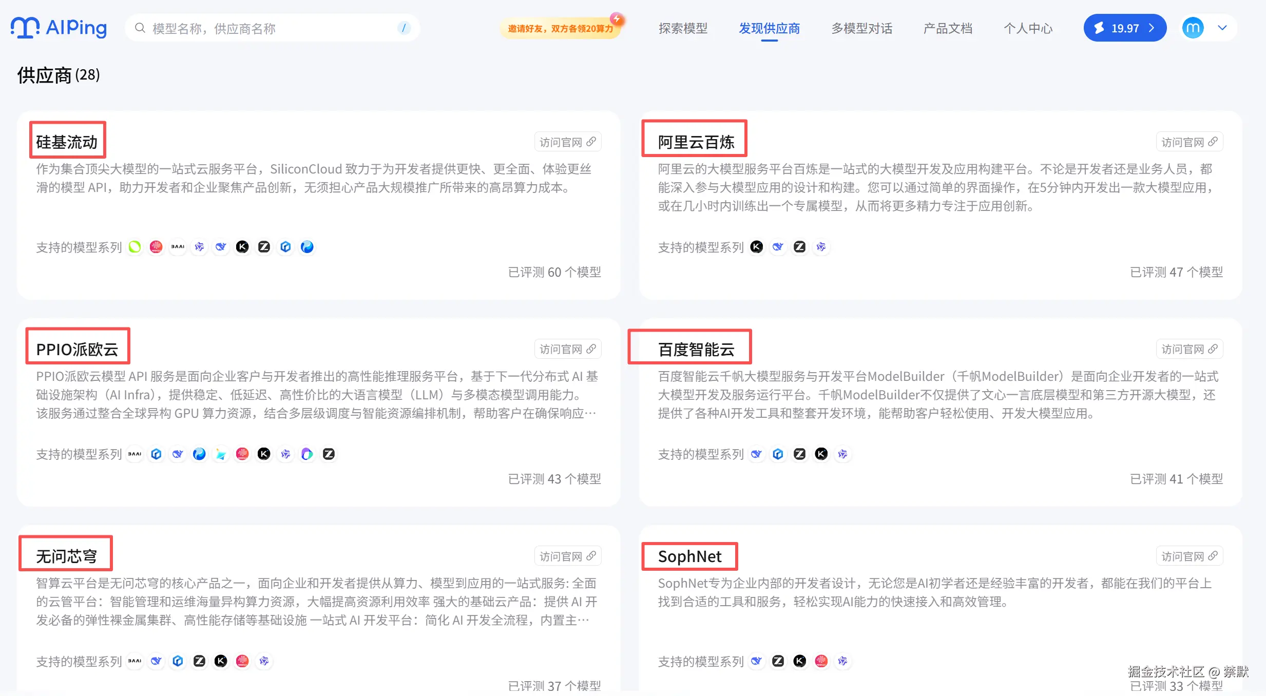Focus the model and supplier search field
Viewport: 1266px width, 696px height.
272,28
